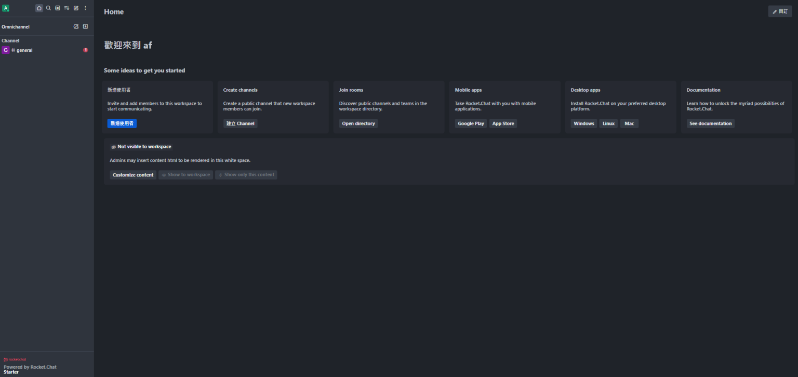Click Customize content

click(x=132, y=175)
